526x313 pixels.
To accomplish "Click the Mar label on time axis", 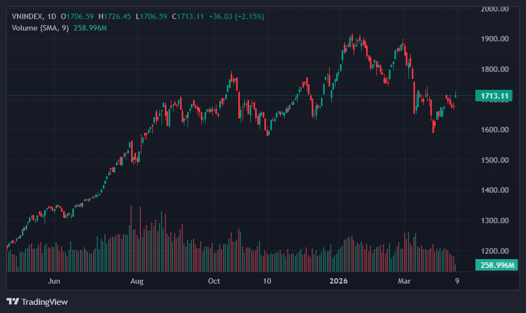I will pos(404,281).
